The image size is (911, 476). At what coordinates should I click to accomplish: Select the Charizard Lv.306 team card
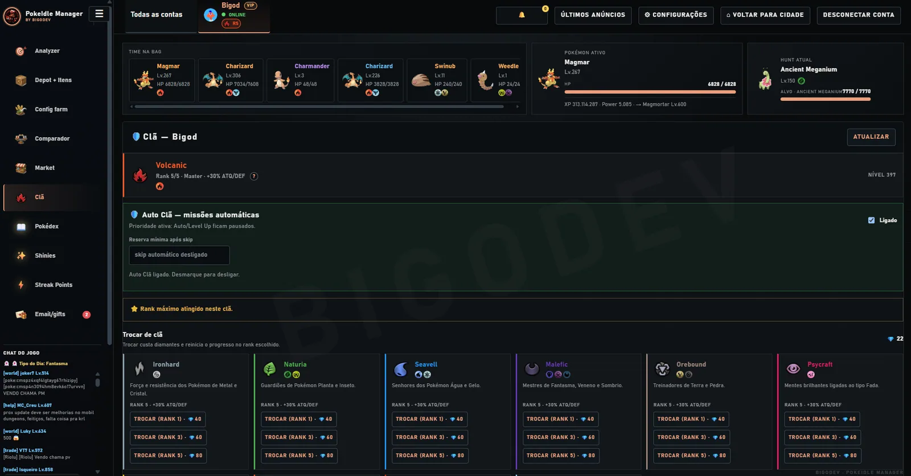(231, 80)
